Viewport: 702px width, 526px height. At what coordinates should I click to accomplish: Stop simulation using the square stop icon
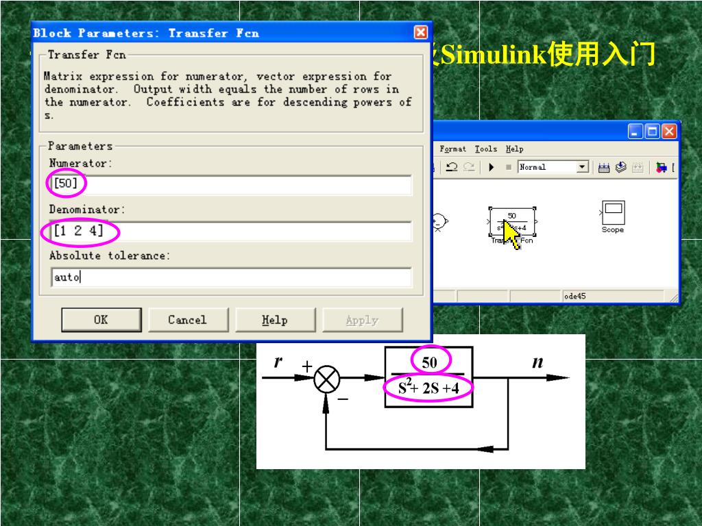click(509, 167)
